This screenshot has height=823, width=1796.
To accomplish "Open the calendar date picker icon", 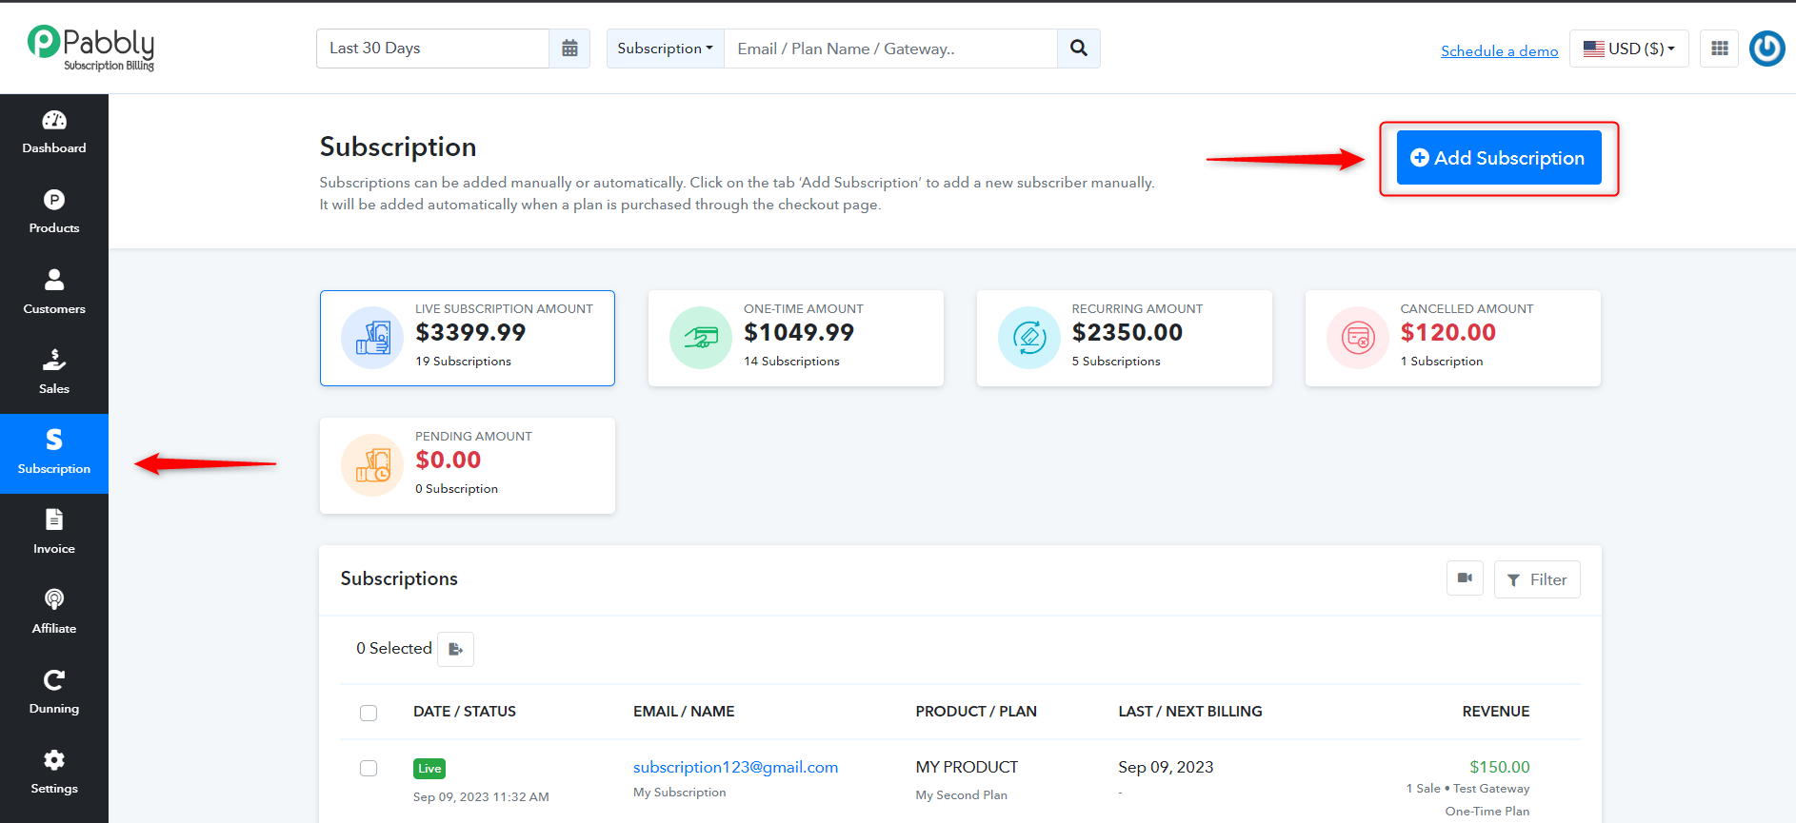I will tap(569, 49).
